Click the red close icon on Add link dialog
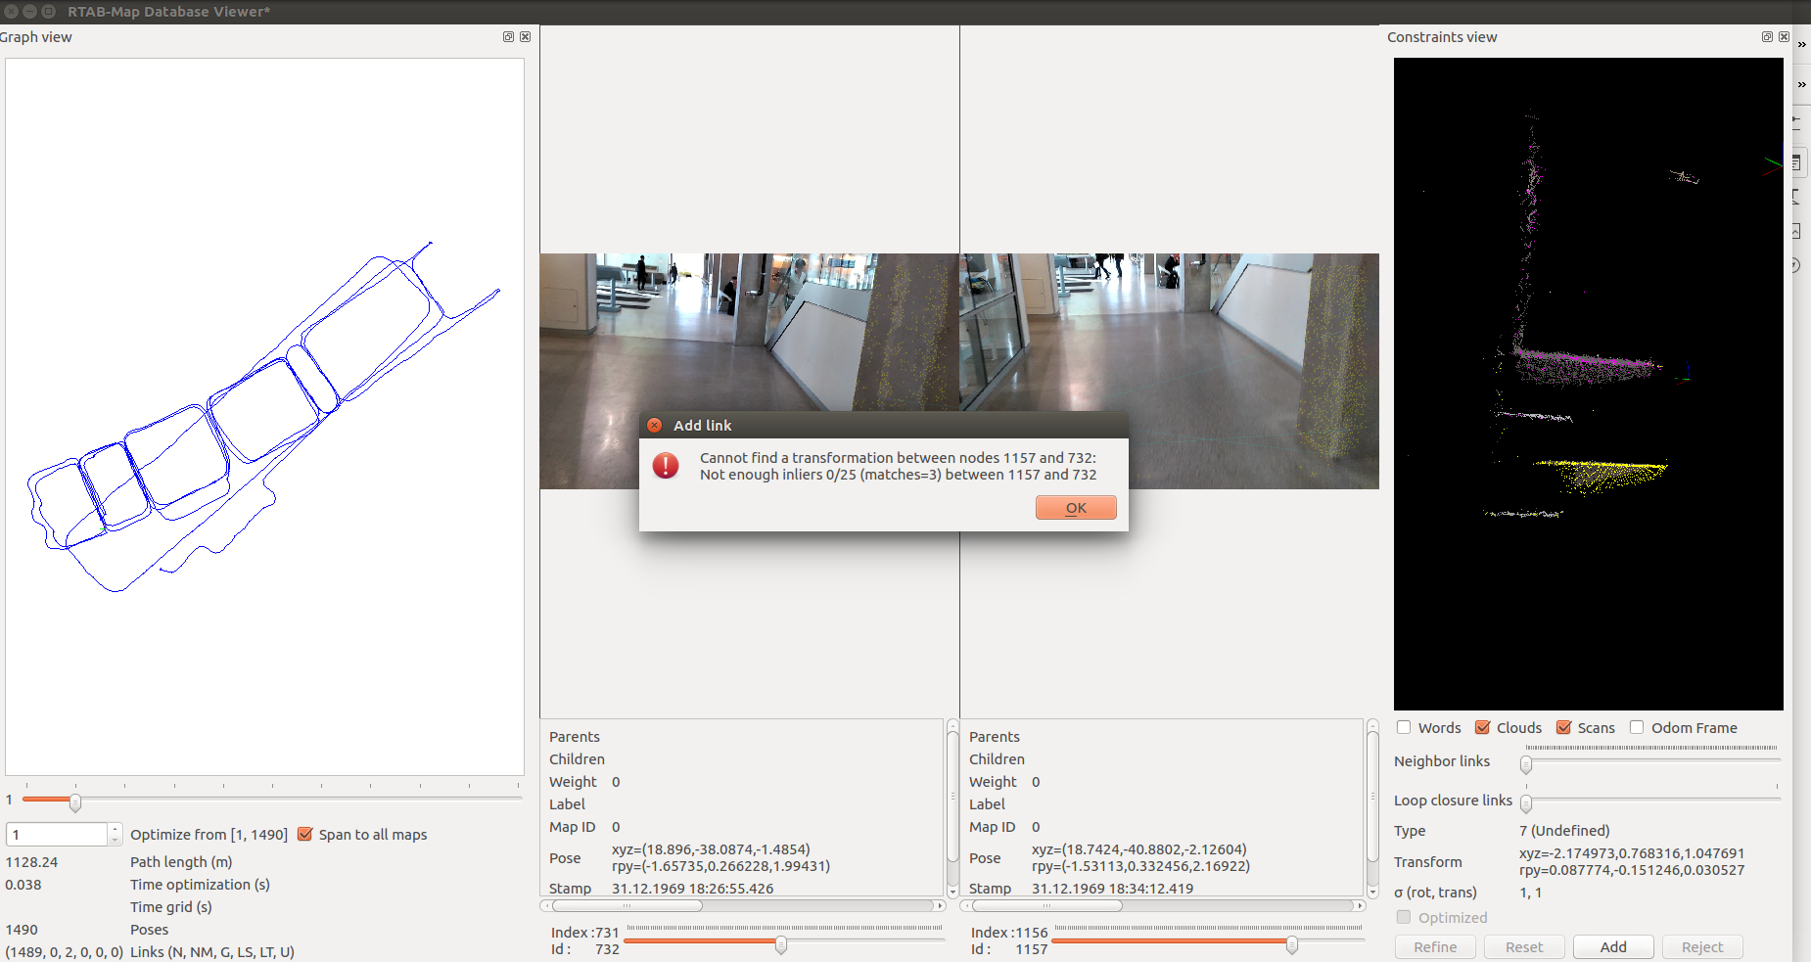This screenshot has height=962, width=1811. coord(655,426)
